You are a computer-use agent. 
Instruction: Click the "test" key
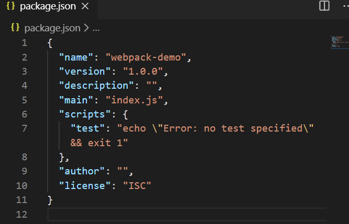tap(88, 128)
